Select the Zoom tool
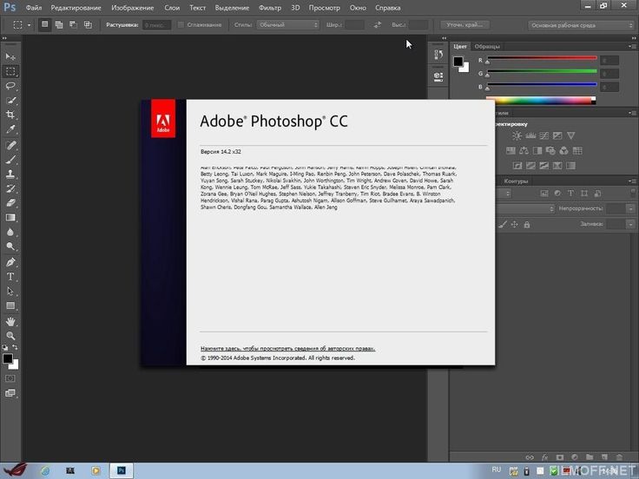The width and height of the screenshot is (639, 479). 10,336
